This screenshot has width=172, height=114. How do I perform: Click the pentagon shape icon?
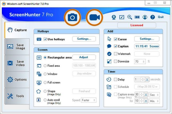[39, 91]
